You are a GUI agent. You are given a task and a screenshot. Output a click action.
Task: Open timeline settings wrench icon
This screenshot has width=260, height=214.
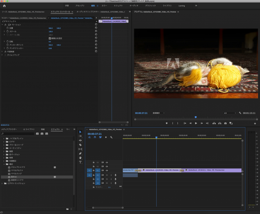pos(111,137)
